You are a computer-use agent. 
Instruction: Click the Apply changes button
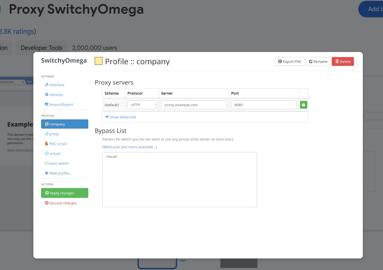65,193
